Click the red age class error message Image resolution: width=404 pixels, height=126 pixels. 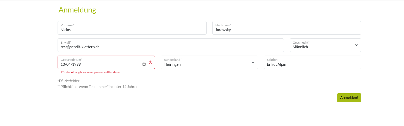[91, 72]
